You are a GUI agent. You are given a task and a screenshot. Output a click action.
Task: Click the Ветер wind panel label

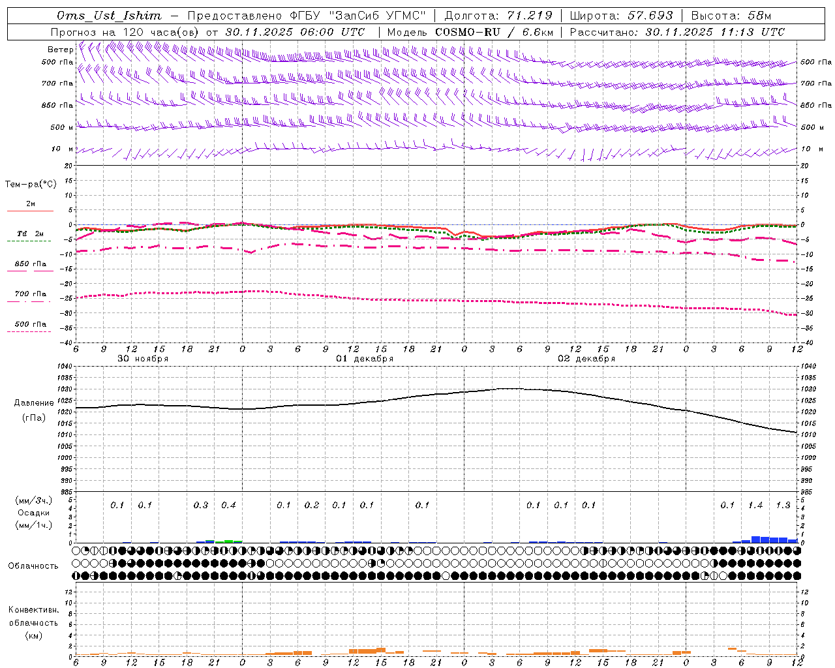click(x=60, y=50)
